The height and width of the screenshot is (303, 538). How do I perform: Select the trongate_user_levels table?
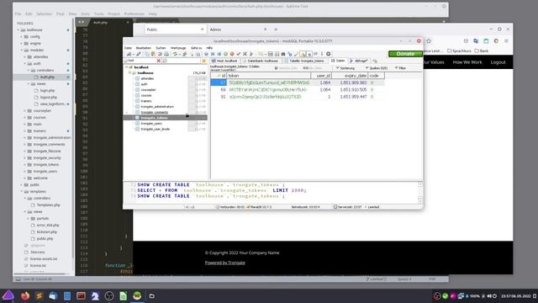(x=155, y=129)
